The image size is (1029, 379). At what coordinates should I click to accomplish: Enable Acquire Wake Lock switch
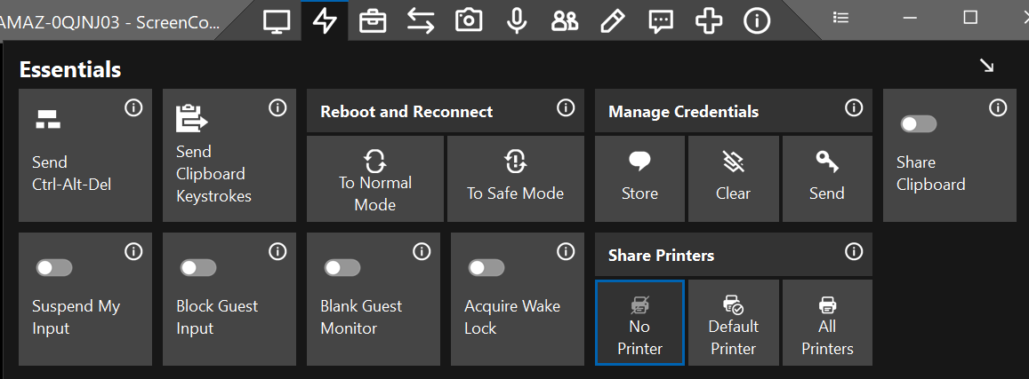point(486,268)
